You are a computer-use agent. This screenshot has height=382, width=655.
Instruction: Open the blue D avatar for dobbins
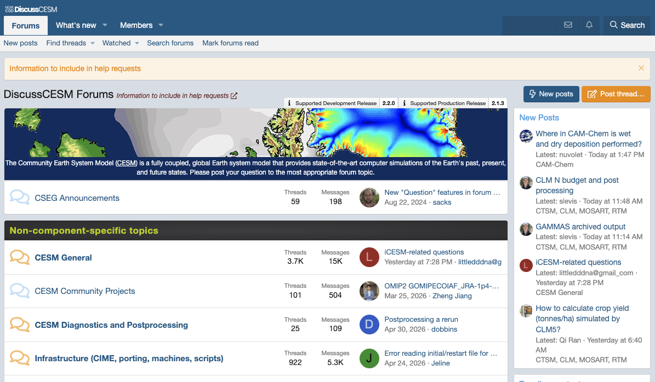(369, 325)
